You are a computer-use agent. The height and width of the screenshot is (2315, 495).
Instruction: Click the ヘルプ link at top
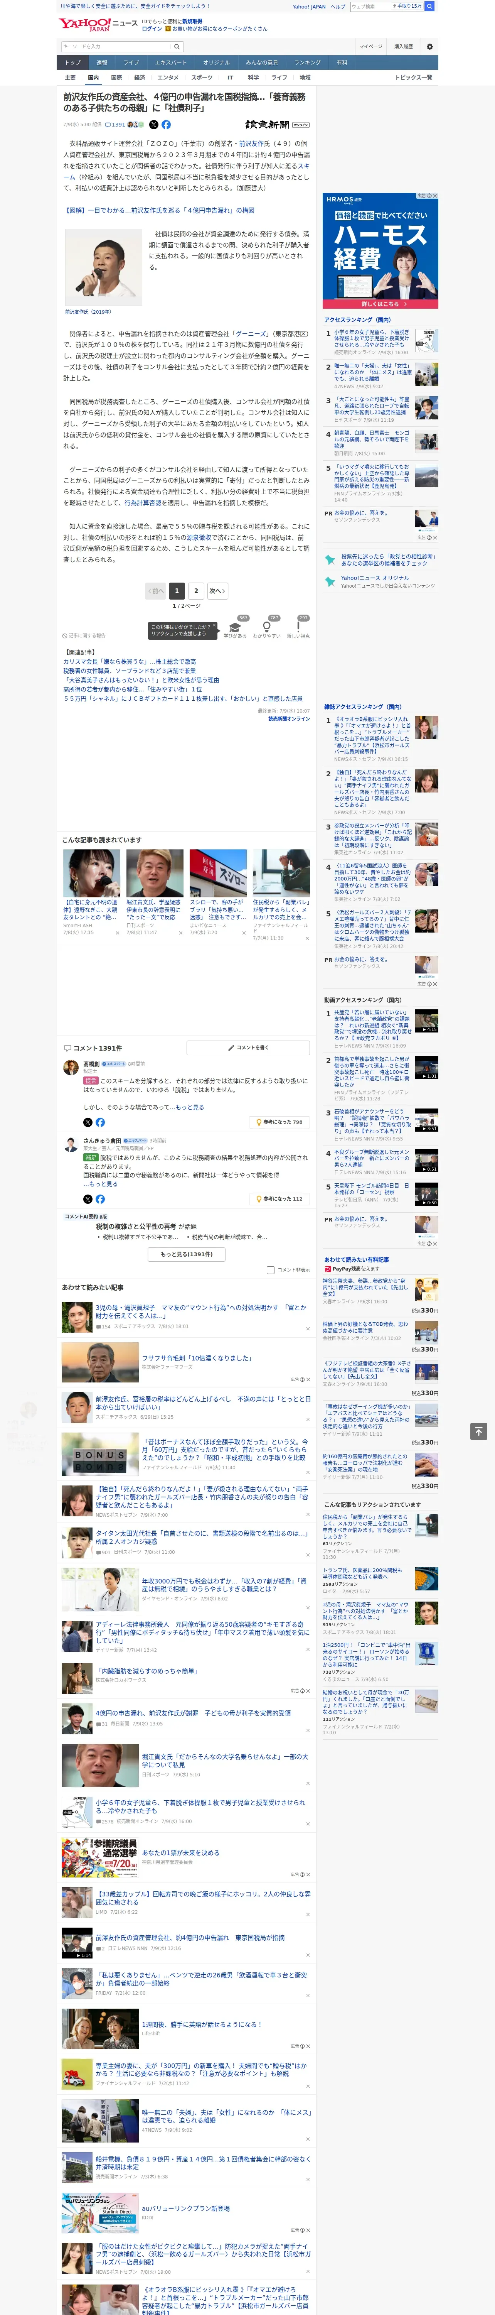coord(337,6)
